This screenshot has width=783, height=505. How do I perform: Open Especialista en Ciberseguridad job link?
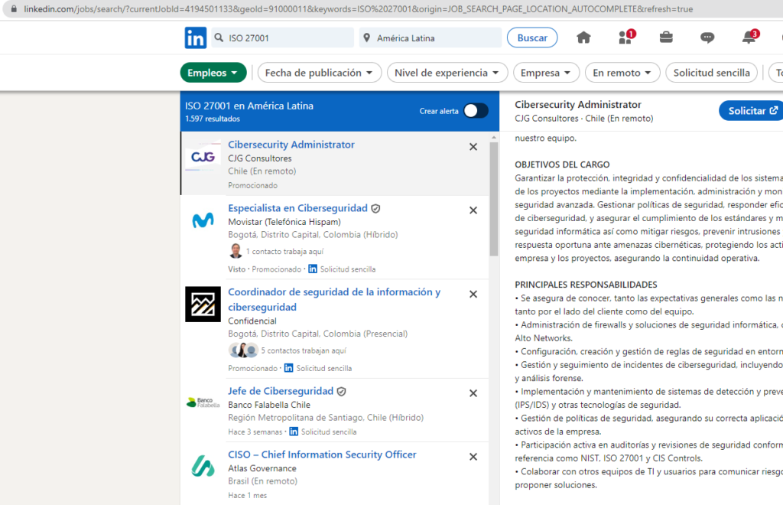(297, 208)
